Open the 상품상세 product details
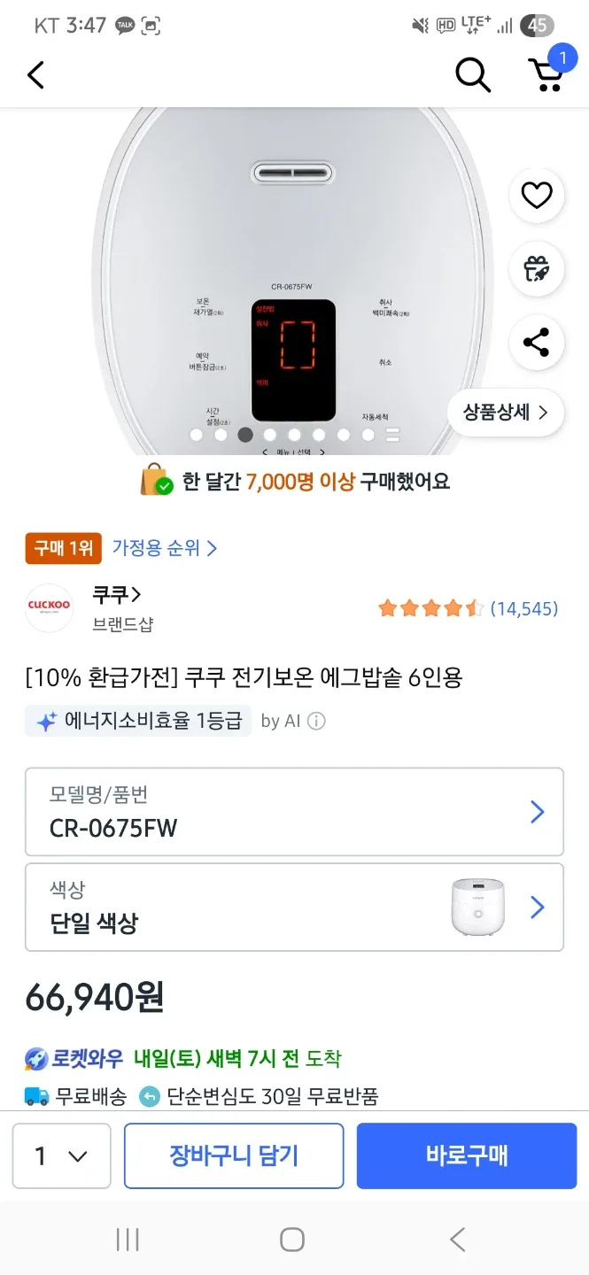Viewport: 589px width, 1275px height. [x=506, y=412]
